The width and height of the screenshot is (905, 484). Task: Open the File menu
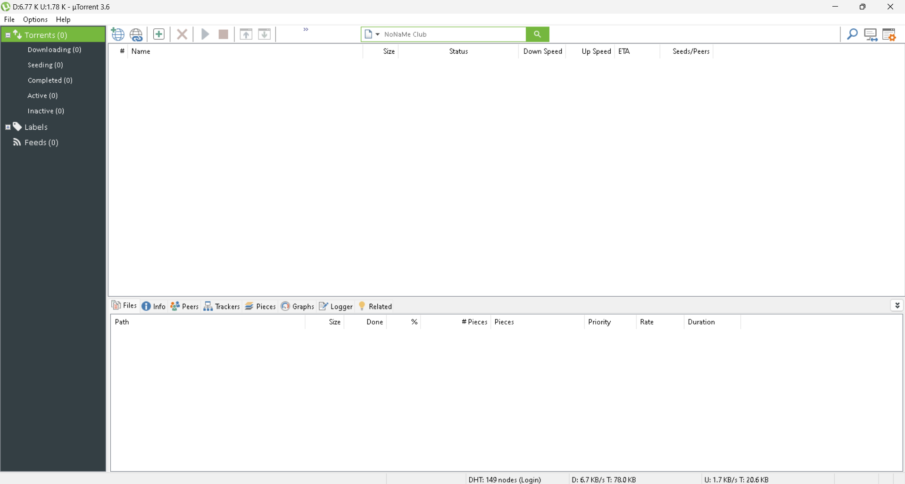click(9, 19)
